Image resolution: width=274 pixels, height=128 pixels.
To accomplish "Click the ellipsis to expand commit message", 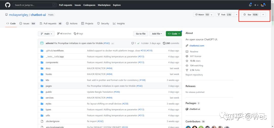I will tap(113, 43).
